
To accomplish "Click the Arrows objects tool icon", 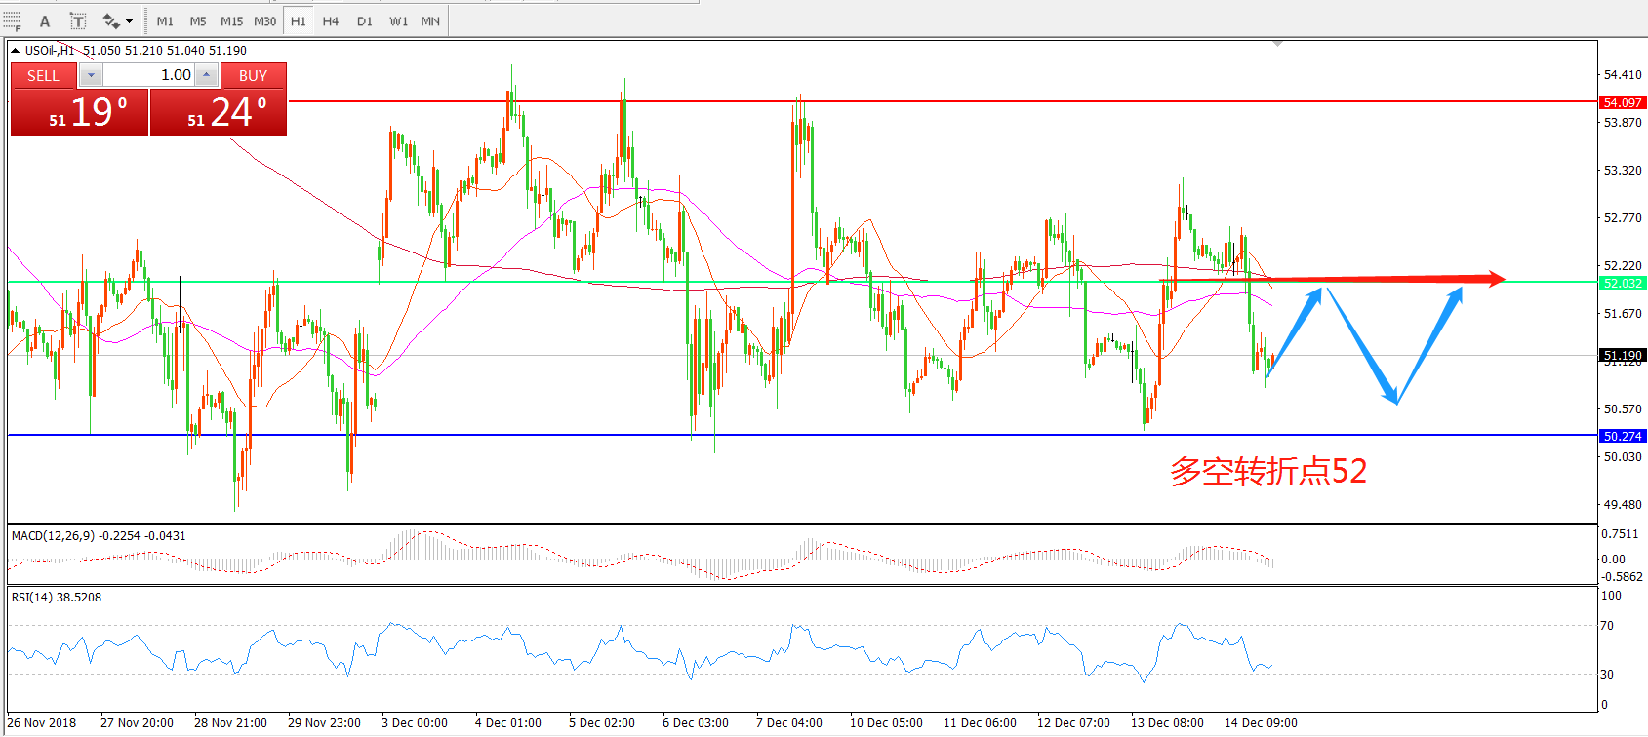I will [111, 20].
